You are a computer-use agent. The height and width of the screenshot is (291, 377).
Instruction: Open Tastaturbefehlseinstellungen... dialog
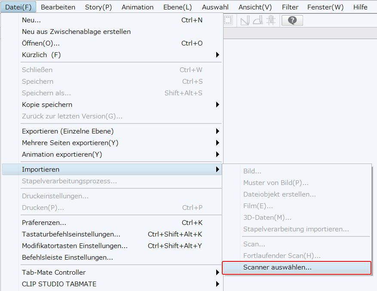[x=112, y=234]
